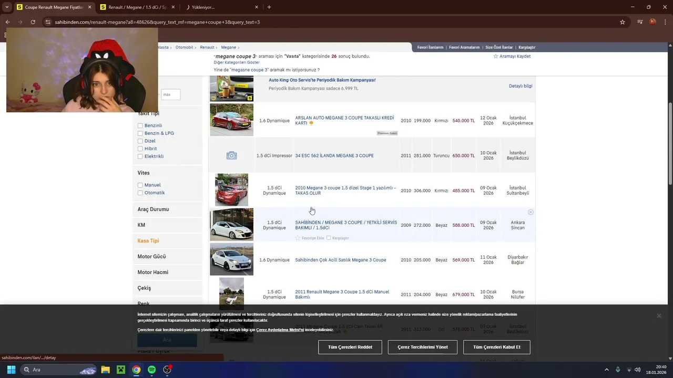Click the Aramayı Kaydet star icon
Screen dimensions: 673x378
coord(495,56)
